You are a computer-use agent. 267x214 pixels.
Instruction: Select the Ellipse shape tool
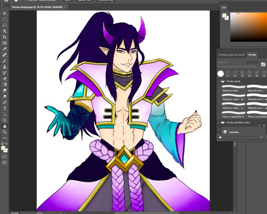pos(5,120)
